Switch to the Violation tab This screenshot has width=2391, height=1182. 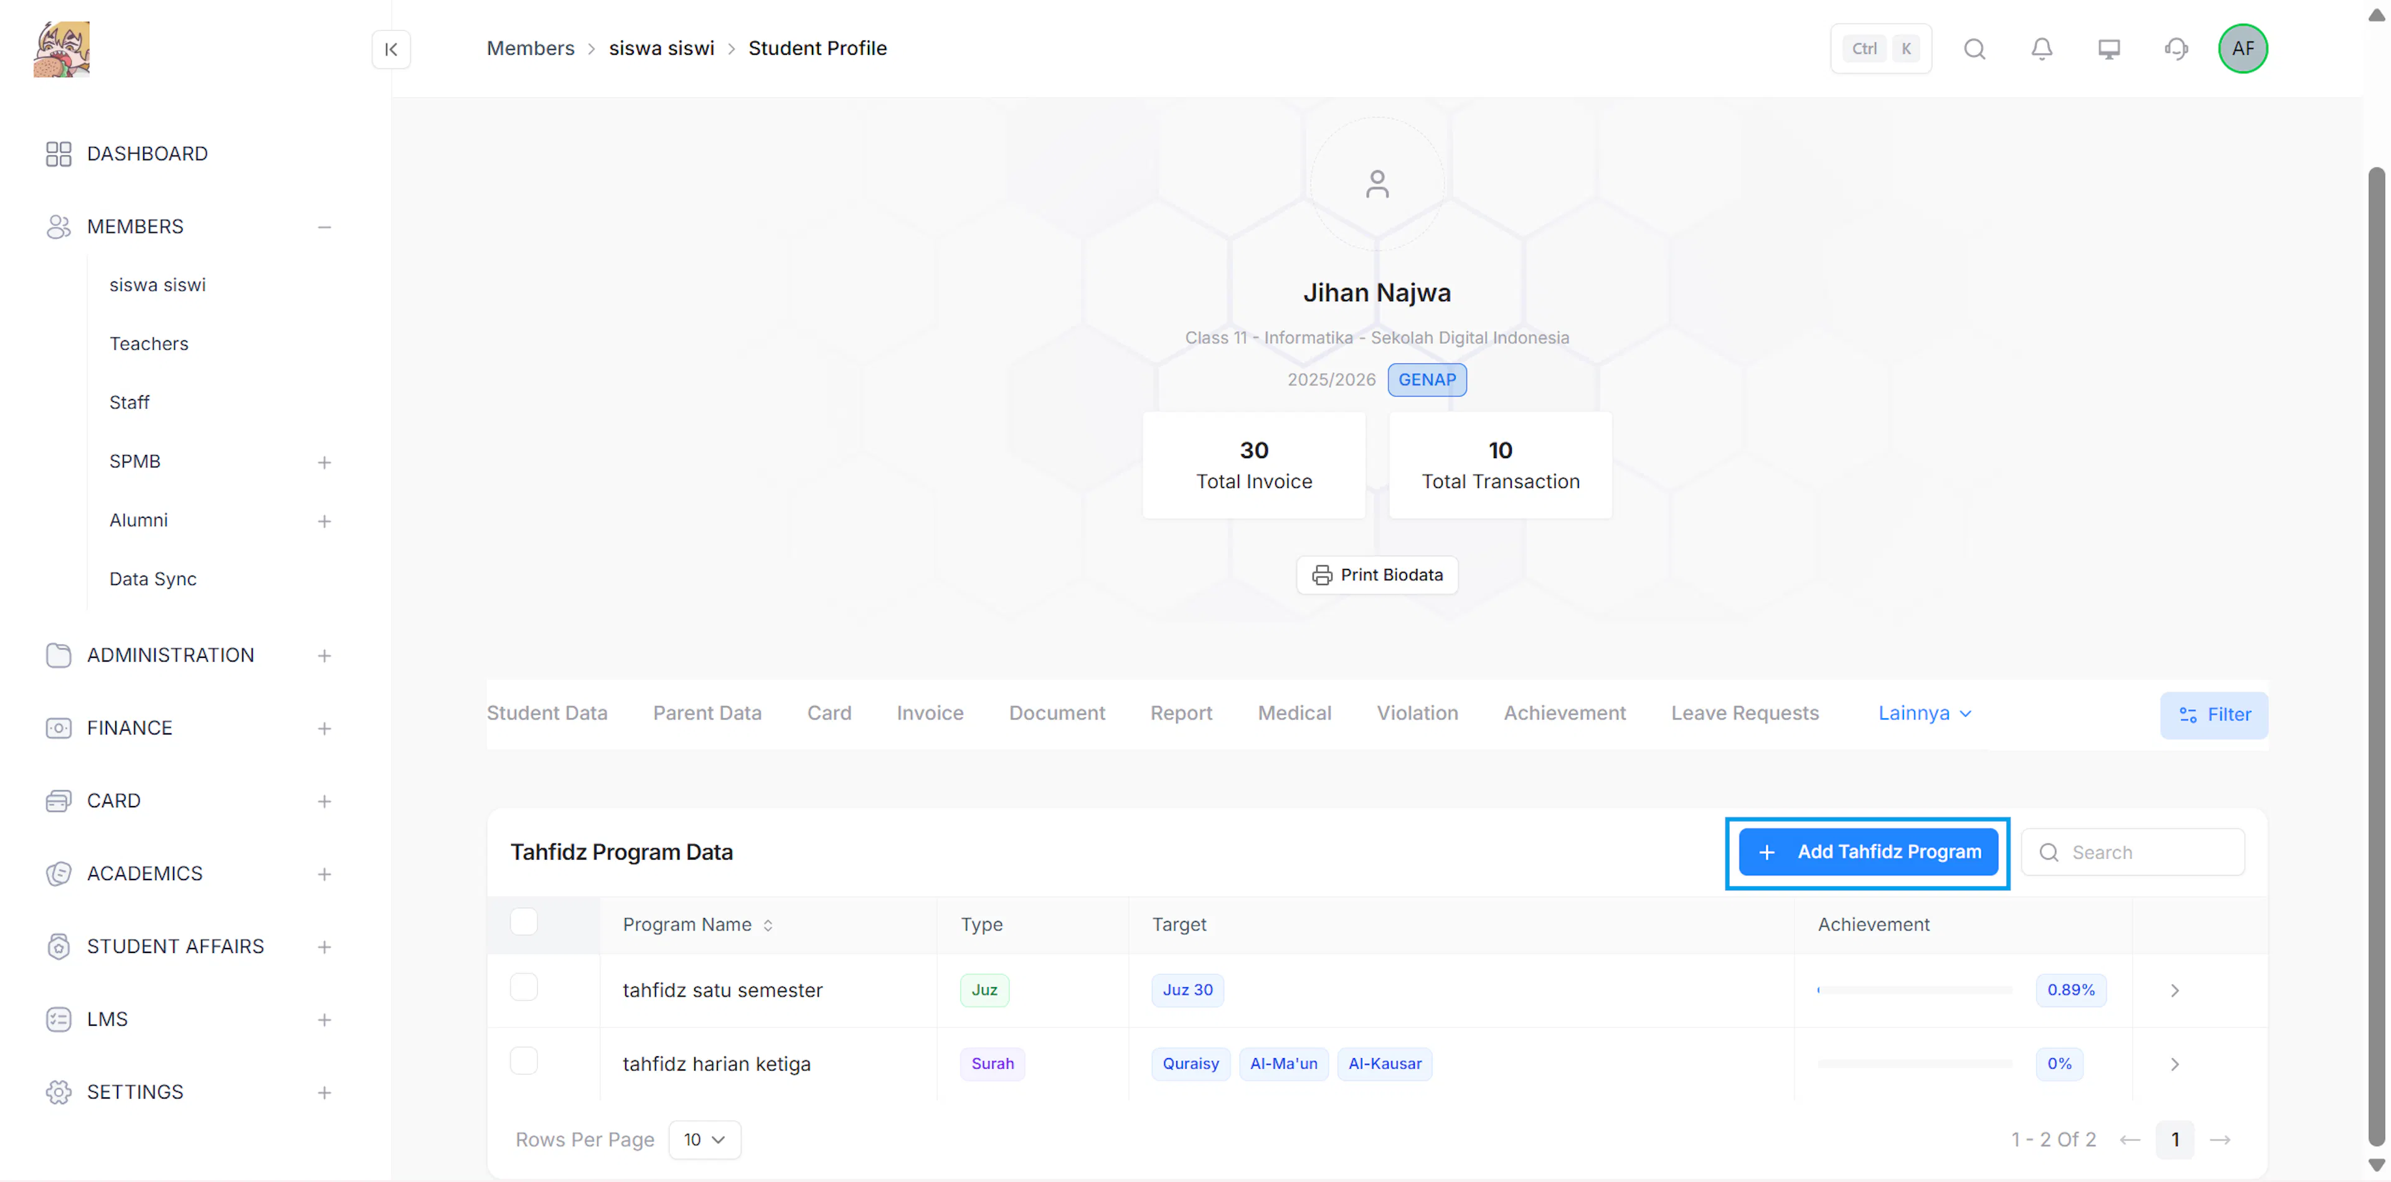(x=1417, y=713)
